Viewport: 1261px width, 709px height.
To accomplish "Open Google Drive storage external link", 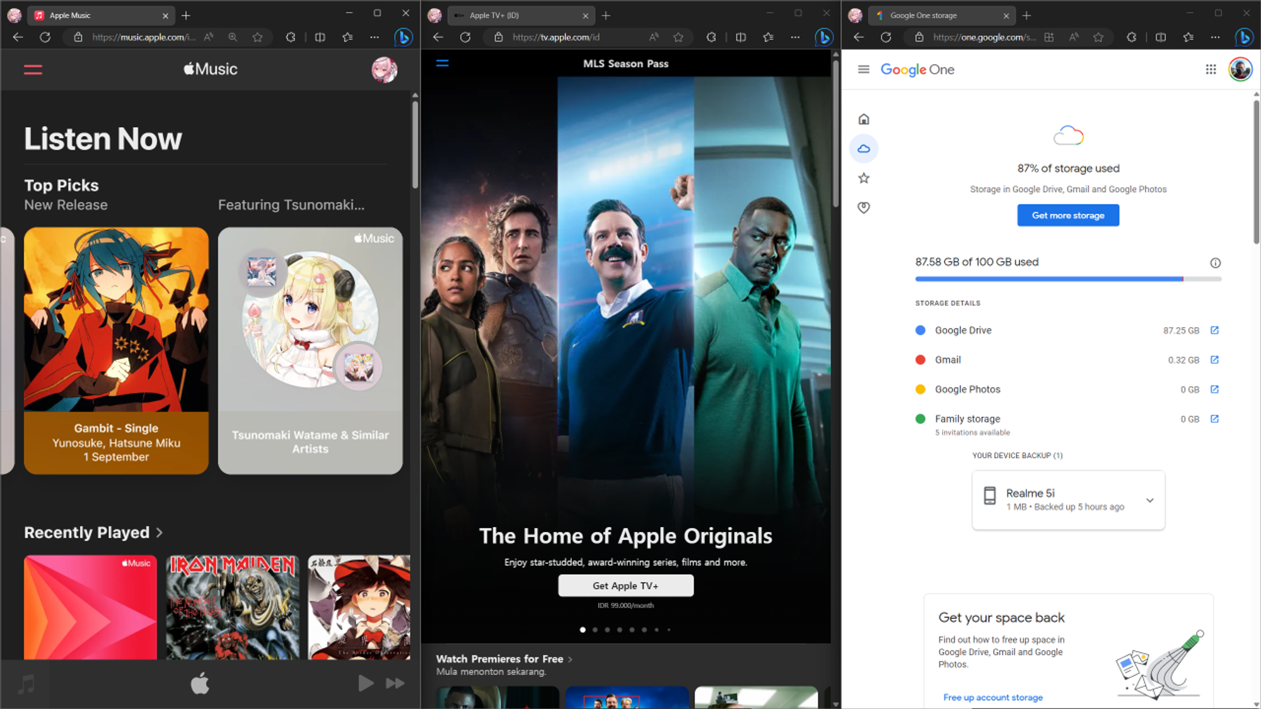I will pyautogui.click(x=1214, y=330).
